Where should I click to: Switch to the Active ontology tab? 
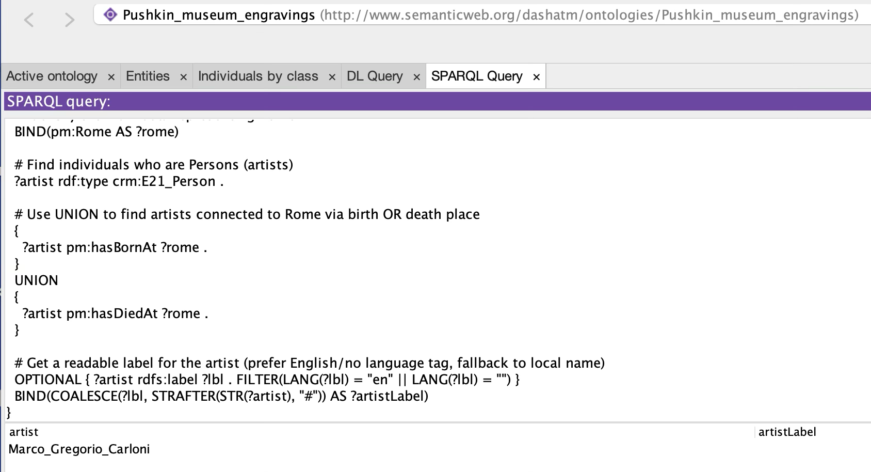tap(52, 76)
